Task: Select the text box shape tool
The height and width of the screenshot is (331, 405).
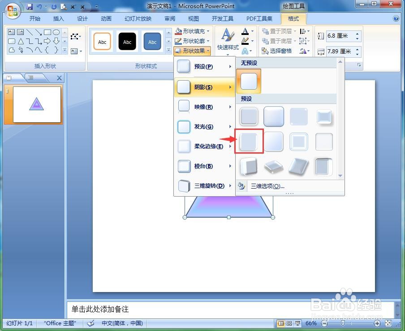Action: (11, 32)
